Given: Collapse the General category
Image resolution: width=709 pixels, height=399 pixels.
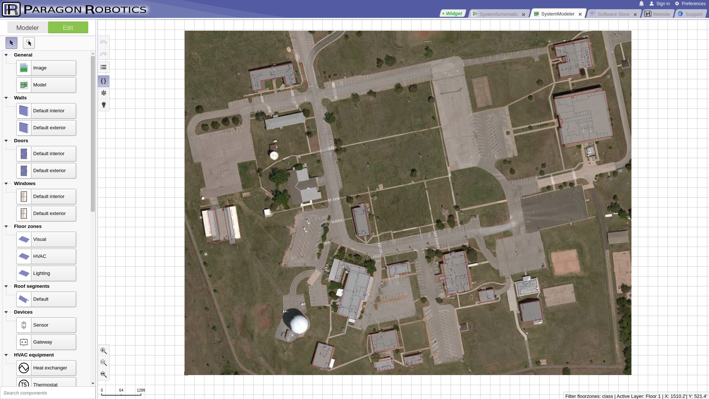Looking at the screenshot, I should (6, 55).
